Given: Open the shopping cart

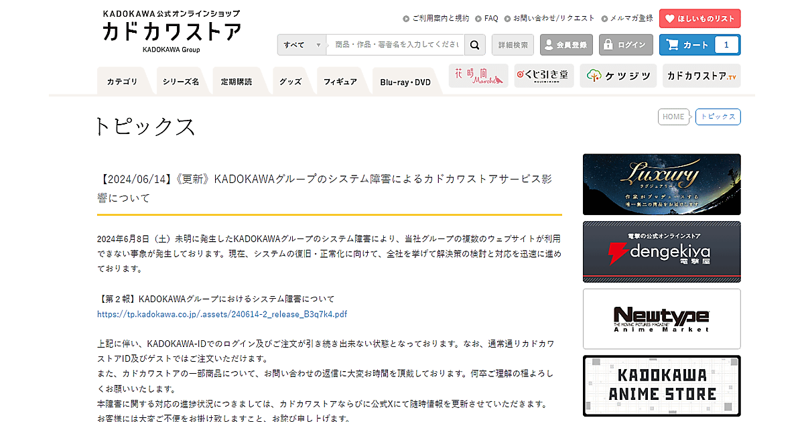Looking at the screenshot, I should 699,45.
